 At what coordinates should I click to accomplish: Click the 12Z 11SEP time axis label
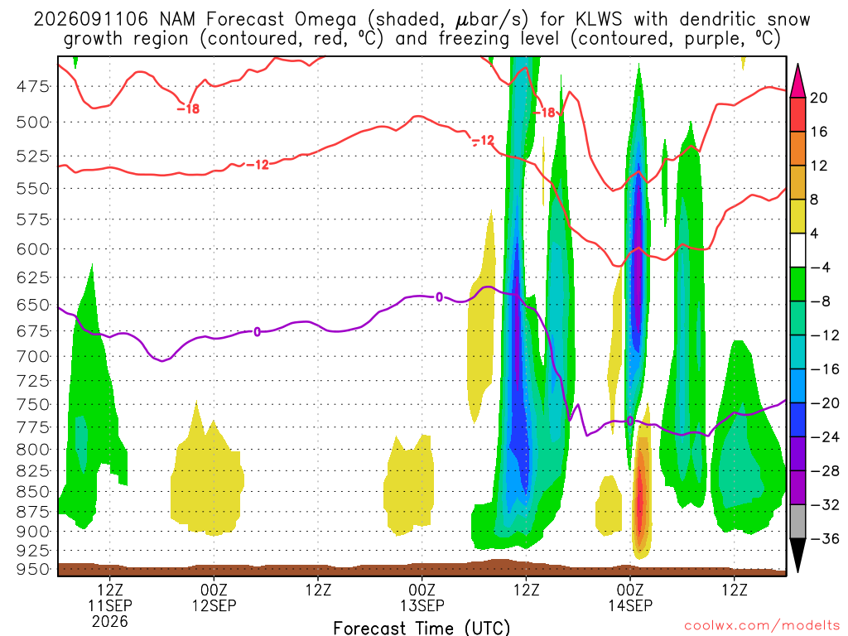pos(110,605)
